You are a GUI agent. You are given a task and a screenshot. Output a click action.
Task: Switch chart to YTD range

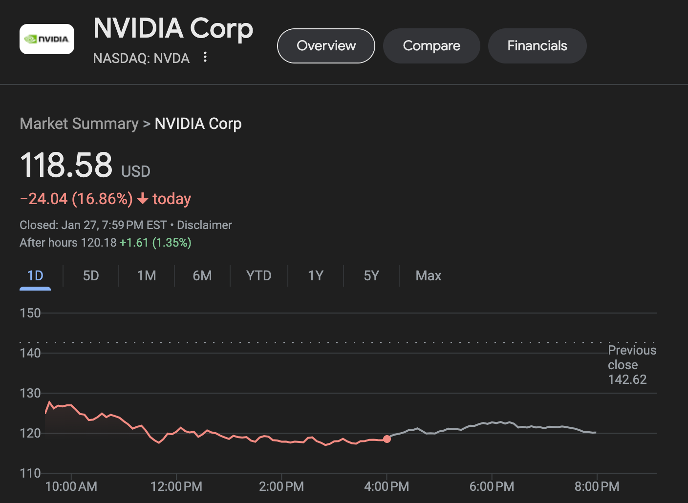point(258,276)
